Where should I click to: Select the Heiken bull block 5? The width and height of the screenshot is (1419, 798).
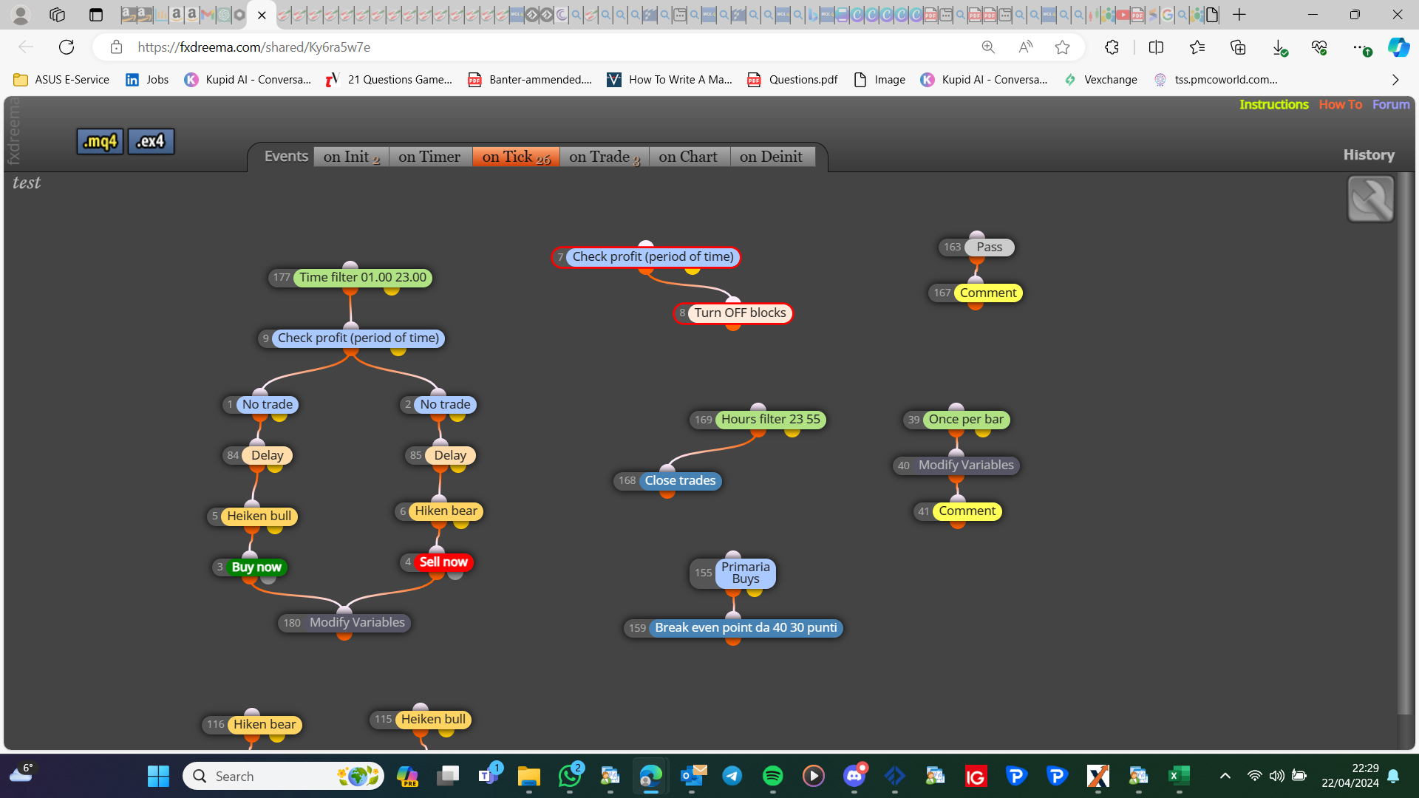coord(252,516)
